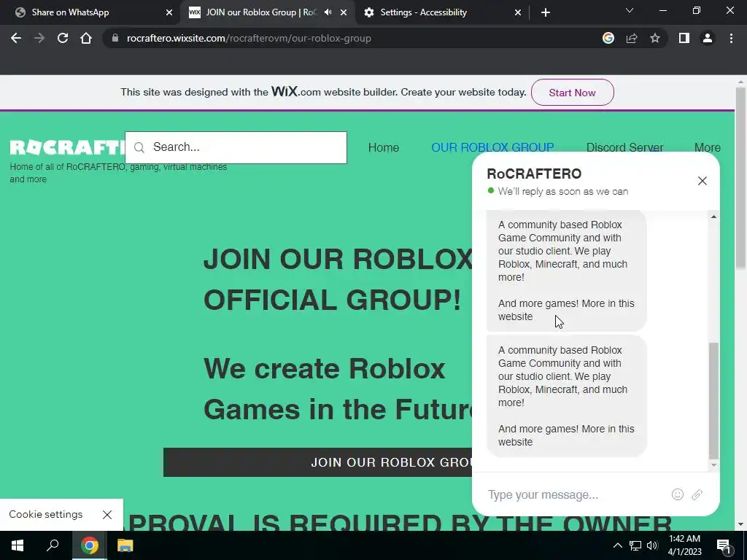Click the address bar URL

[249, 38]
